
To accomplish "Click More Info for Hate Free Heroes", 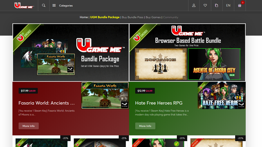I will [x=145, y=126].
